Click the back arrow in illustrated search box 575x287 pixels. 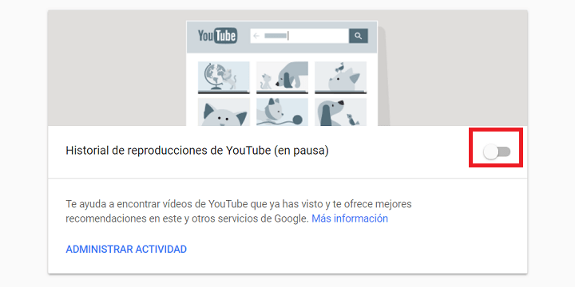click(256, 36)
